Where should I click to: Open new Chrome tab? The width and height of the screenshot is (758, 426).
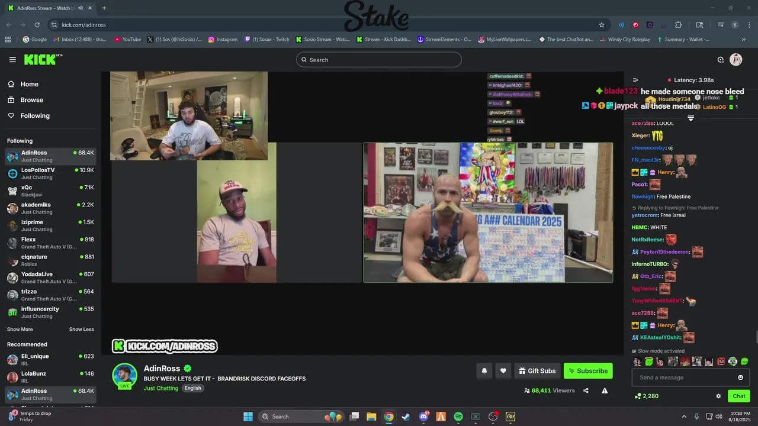pyautogui.click(x=104, y=8)
